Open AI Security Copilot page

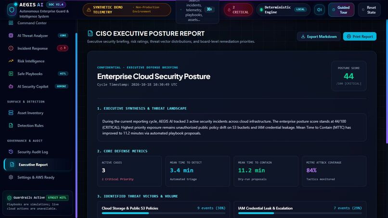[38, 86]
